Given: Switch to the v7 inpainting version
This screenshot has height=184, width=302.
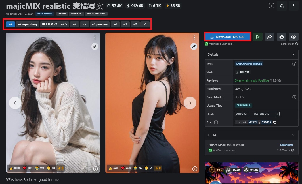Looking at the screenshot, I should 27,24.
